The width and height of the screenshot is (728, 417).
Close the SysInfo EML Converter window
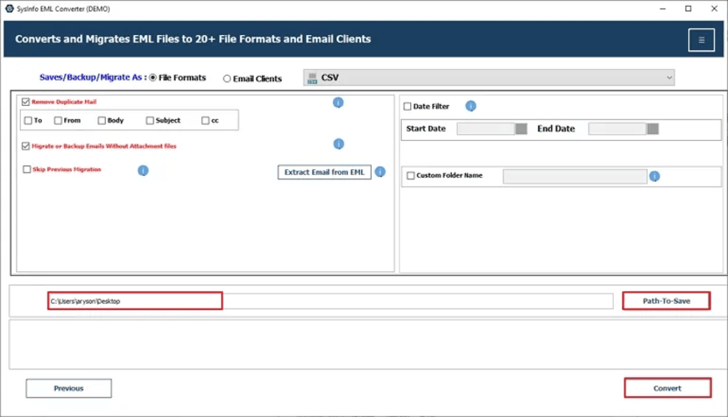click(714, 9)
